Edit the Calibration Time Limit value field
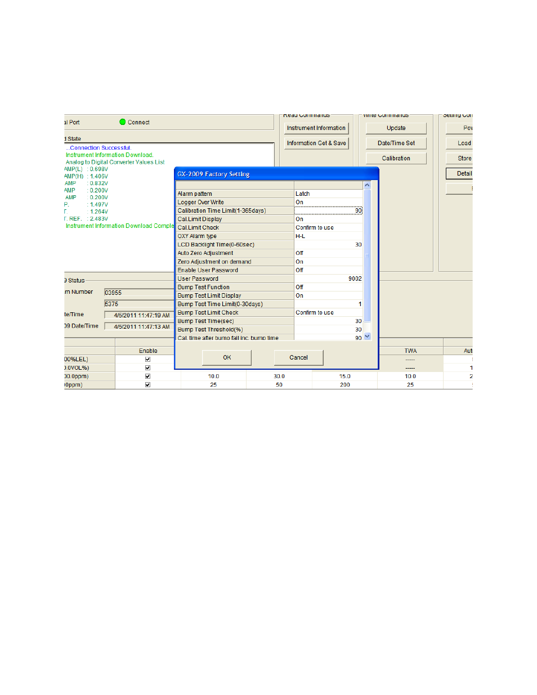The height and width of the screenshot is (695, 537). point(329,210)
